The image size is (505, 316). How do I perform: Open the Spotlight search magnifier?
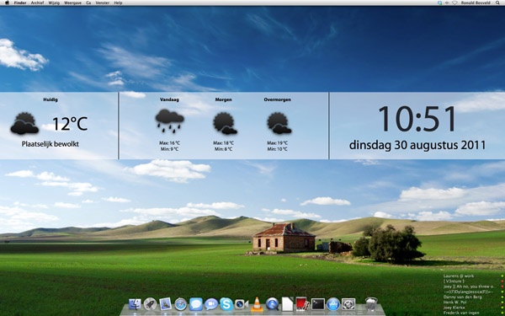click(x=497, y=3)
